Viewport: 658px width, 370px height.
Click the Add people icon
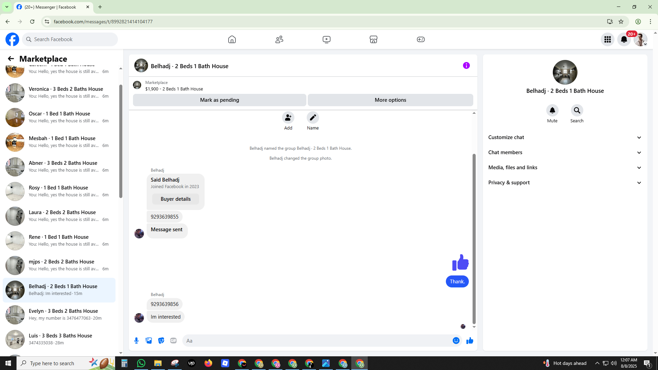(288, 118)
